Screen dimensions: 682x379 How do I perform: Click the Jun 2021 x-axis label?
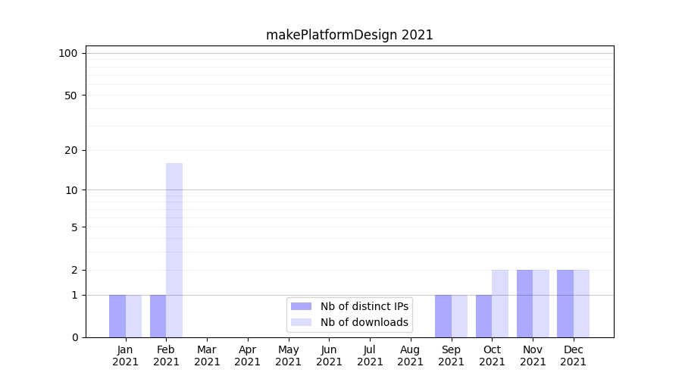pyautogui.click(x=329, y=356)
